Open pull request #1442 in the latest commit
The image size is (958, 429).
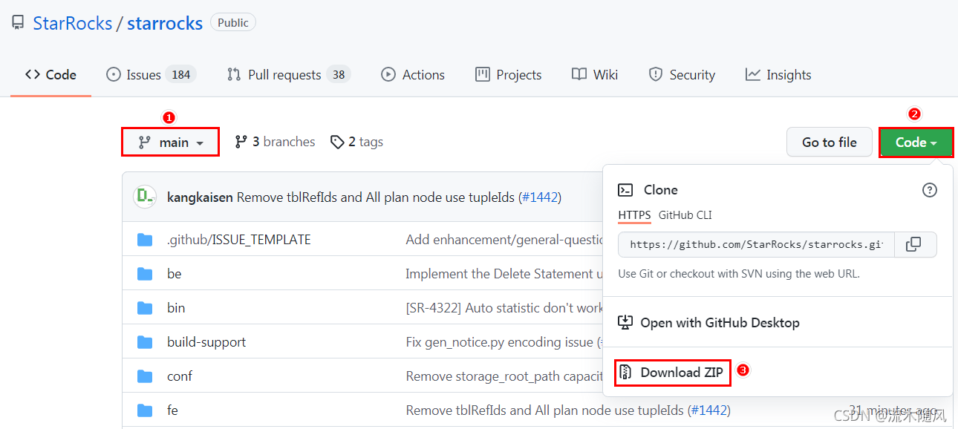pos(540,197)
